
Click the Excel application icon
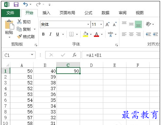(x=7, y=5)
